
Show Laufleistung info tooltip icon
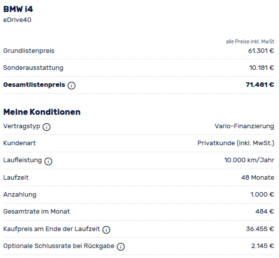tap(48, 161)
